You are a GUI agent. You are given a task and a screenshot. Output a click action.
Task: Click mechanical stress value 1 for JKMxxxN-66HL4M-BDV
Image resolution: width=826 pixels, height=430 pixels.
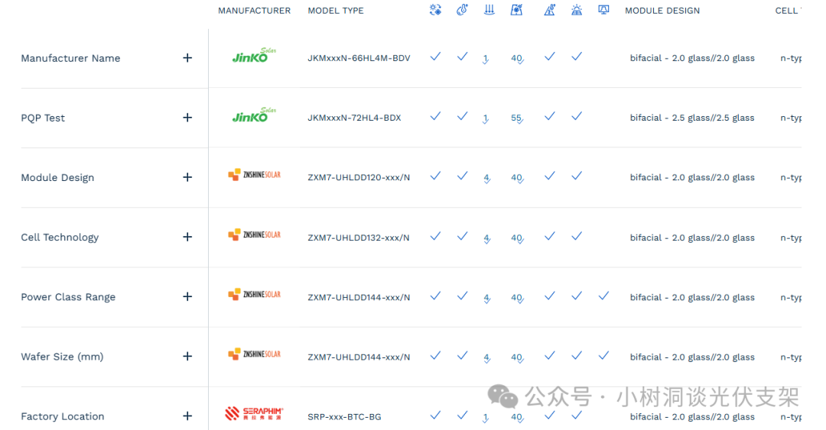click(x=486, y=59)
